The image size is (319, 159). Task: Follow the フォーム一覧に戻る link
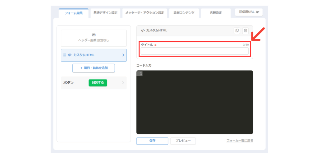pos(240,141)
